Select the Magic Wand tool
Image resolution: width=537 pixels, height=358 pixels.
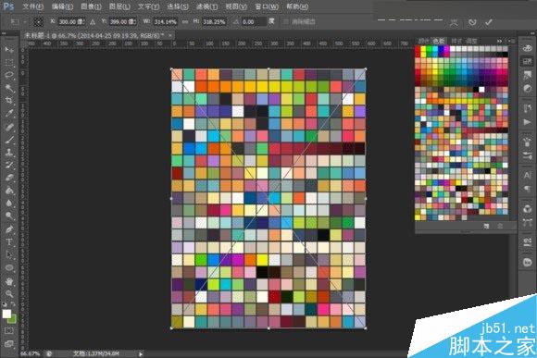tap(9, 88)
